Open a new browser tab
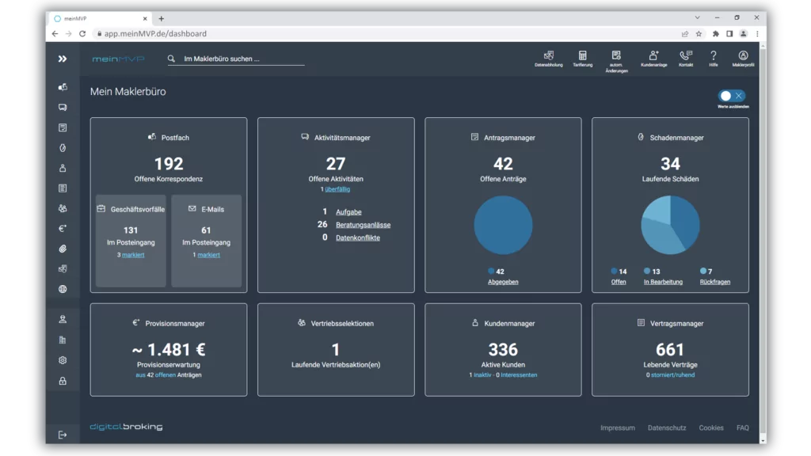This screenshot has height=456, width=811. tap(162, 19)
